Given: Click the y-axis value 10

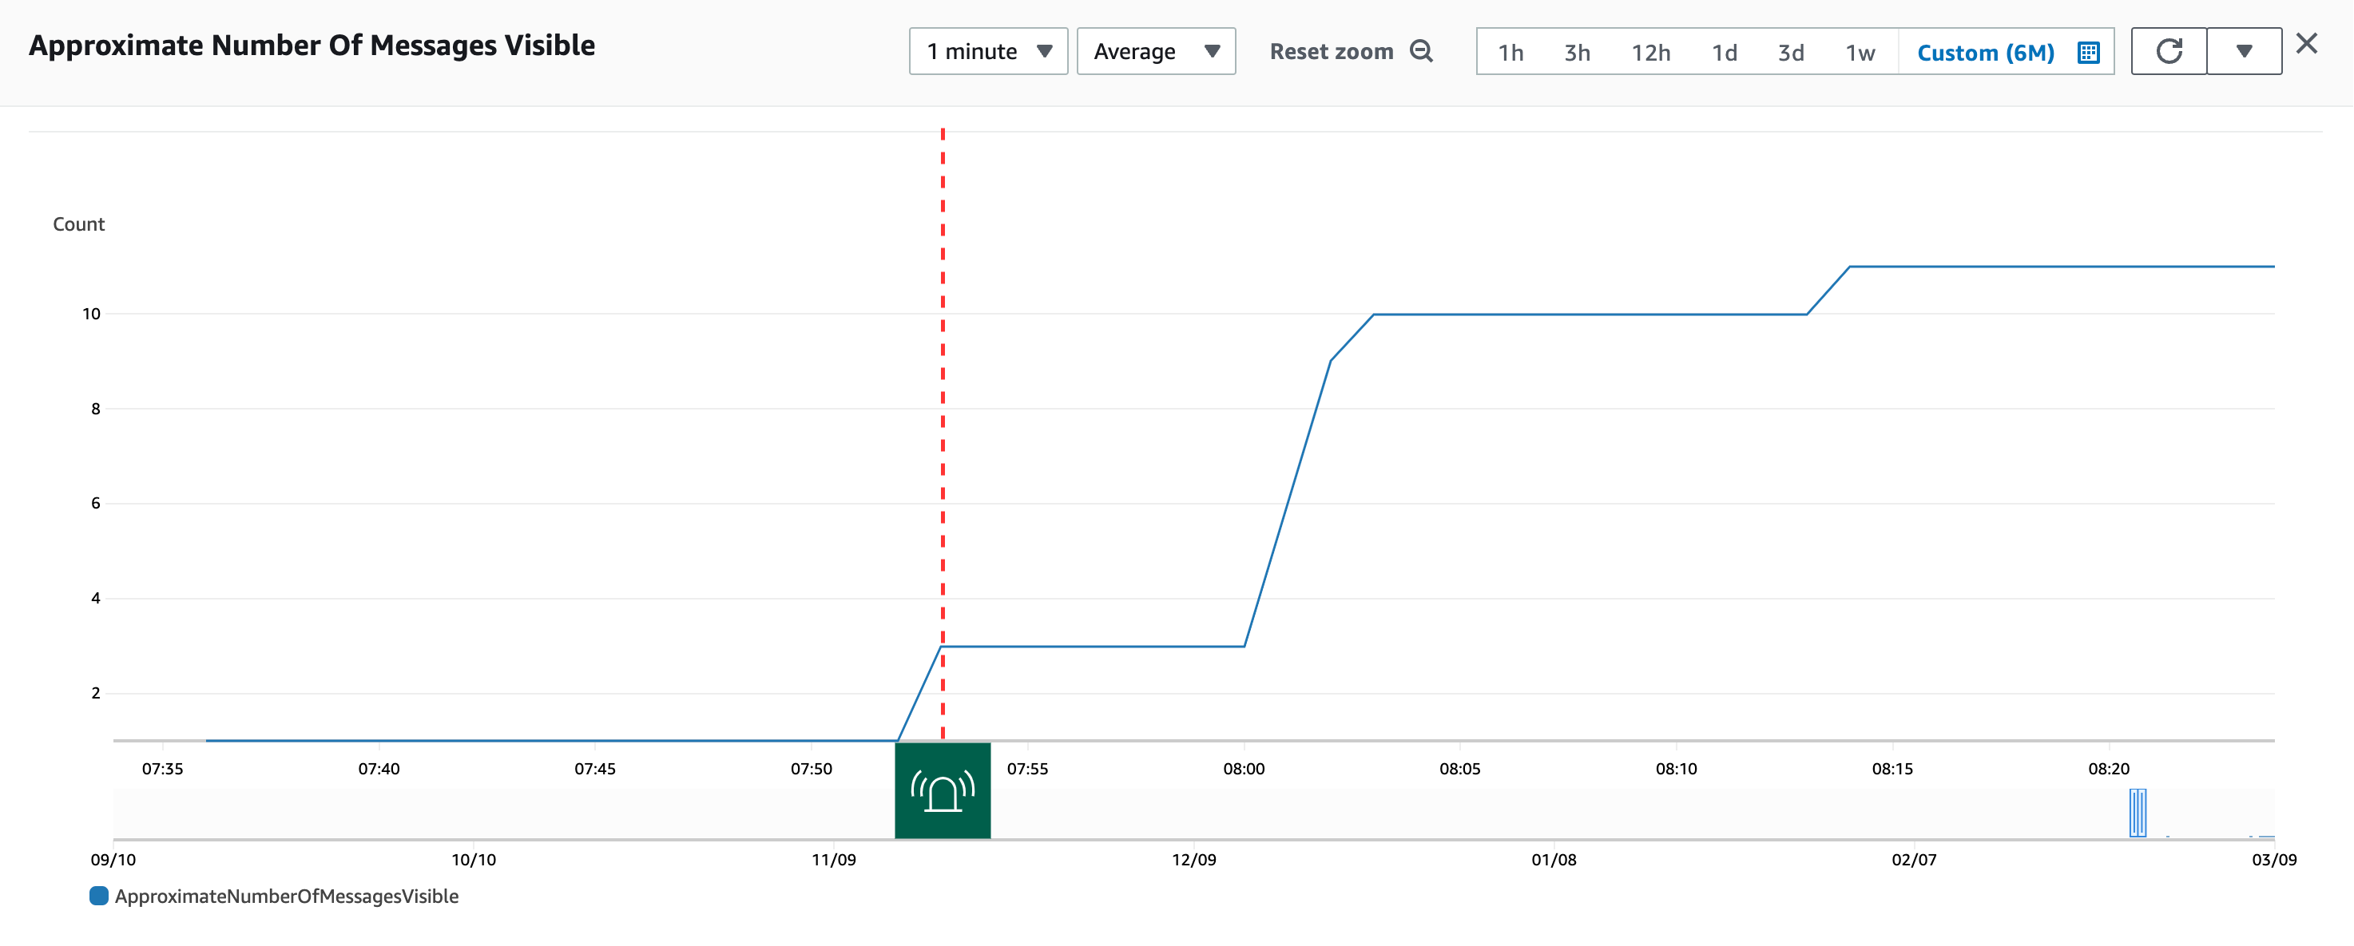Looking at the screenshot, I should (x=91, y=314).
